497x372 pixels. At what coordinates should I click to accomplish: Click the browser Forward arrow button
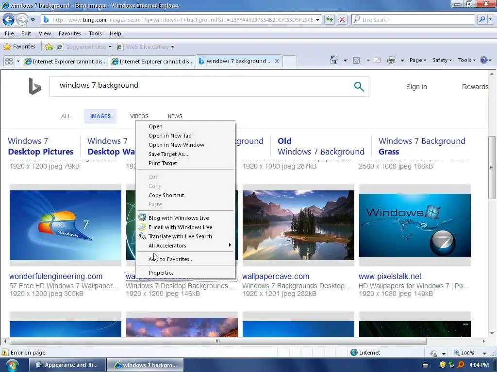21,19
